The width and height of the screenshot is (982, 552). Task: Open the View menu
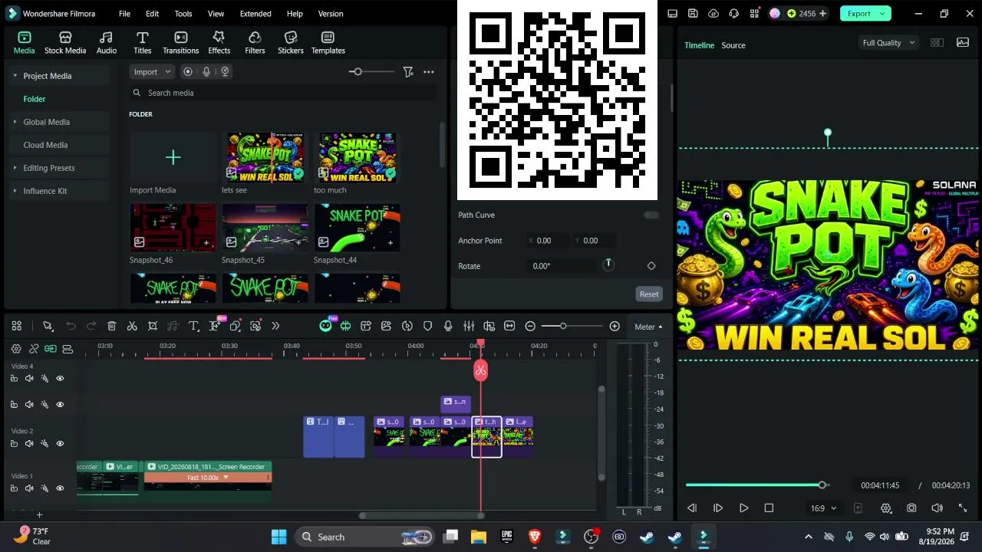click(216, 14)
